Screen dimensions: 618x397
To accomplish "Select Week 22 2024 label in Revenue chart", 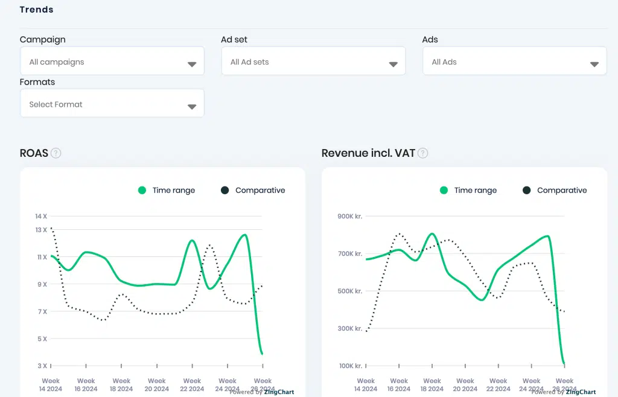I will (498, 385).
